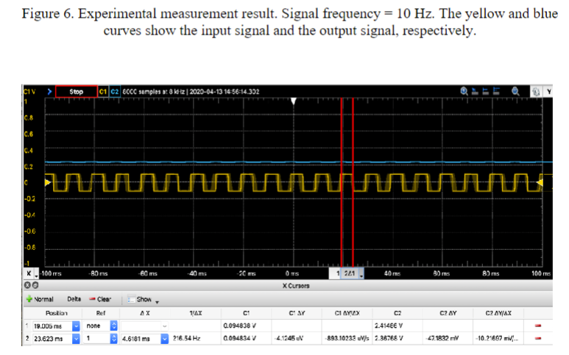Click the C1 ΔY/ΔX column header

347,313
